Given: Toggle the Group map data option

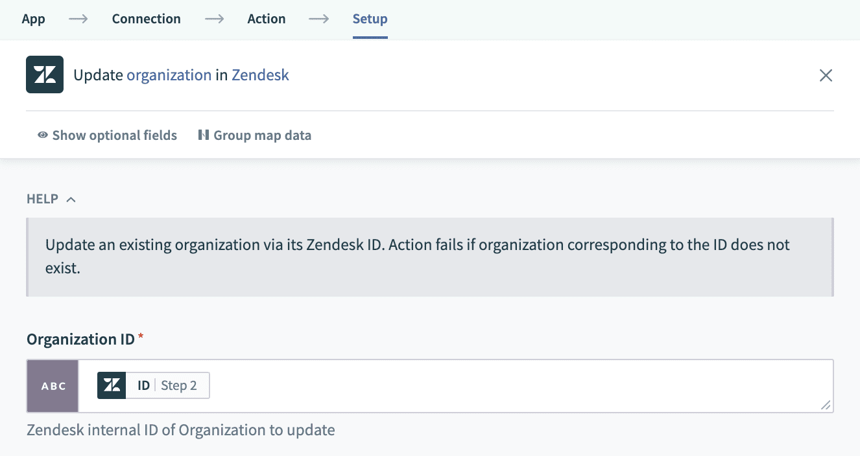Looking at the screenshot, I should [255, 135].
